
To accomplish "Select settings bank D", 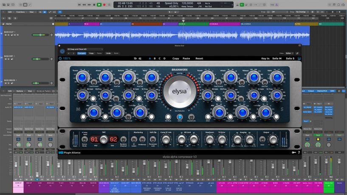I will 164,58.
